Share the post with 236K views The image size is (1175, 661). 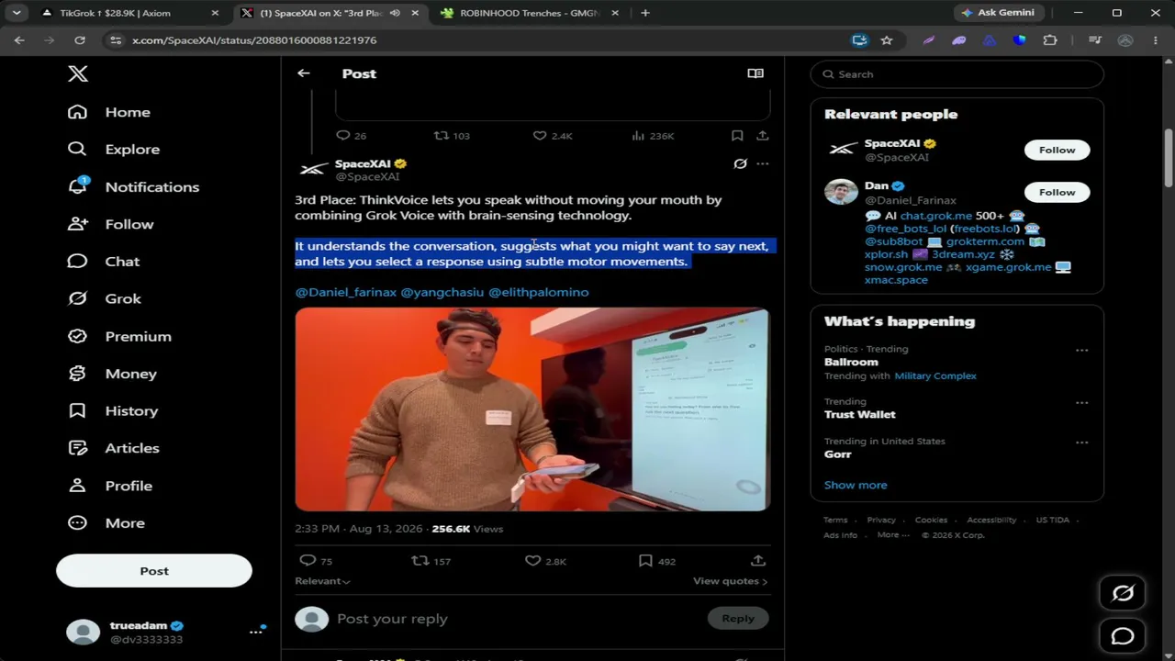pos(762,136)
